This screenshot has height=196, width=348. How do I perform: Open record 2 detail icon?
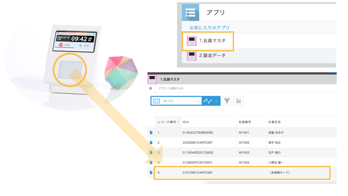(x=151, y=142)
